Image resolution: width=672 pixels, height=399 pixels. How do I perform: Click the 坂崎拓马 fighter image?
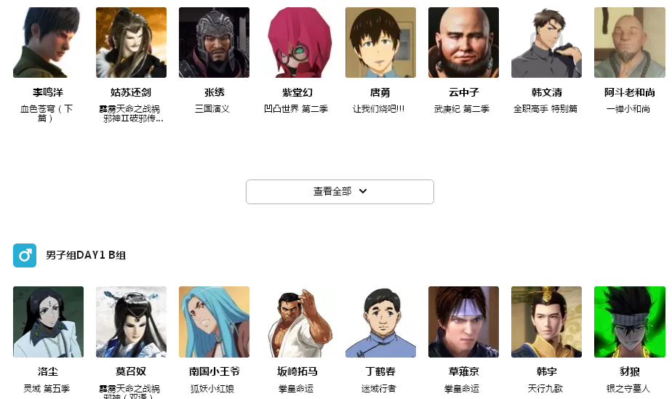click(x=297, y=322)
